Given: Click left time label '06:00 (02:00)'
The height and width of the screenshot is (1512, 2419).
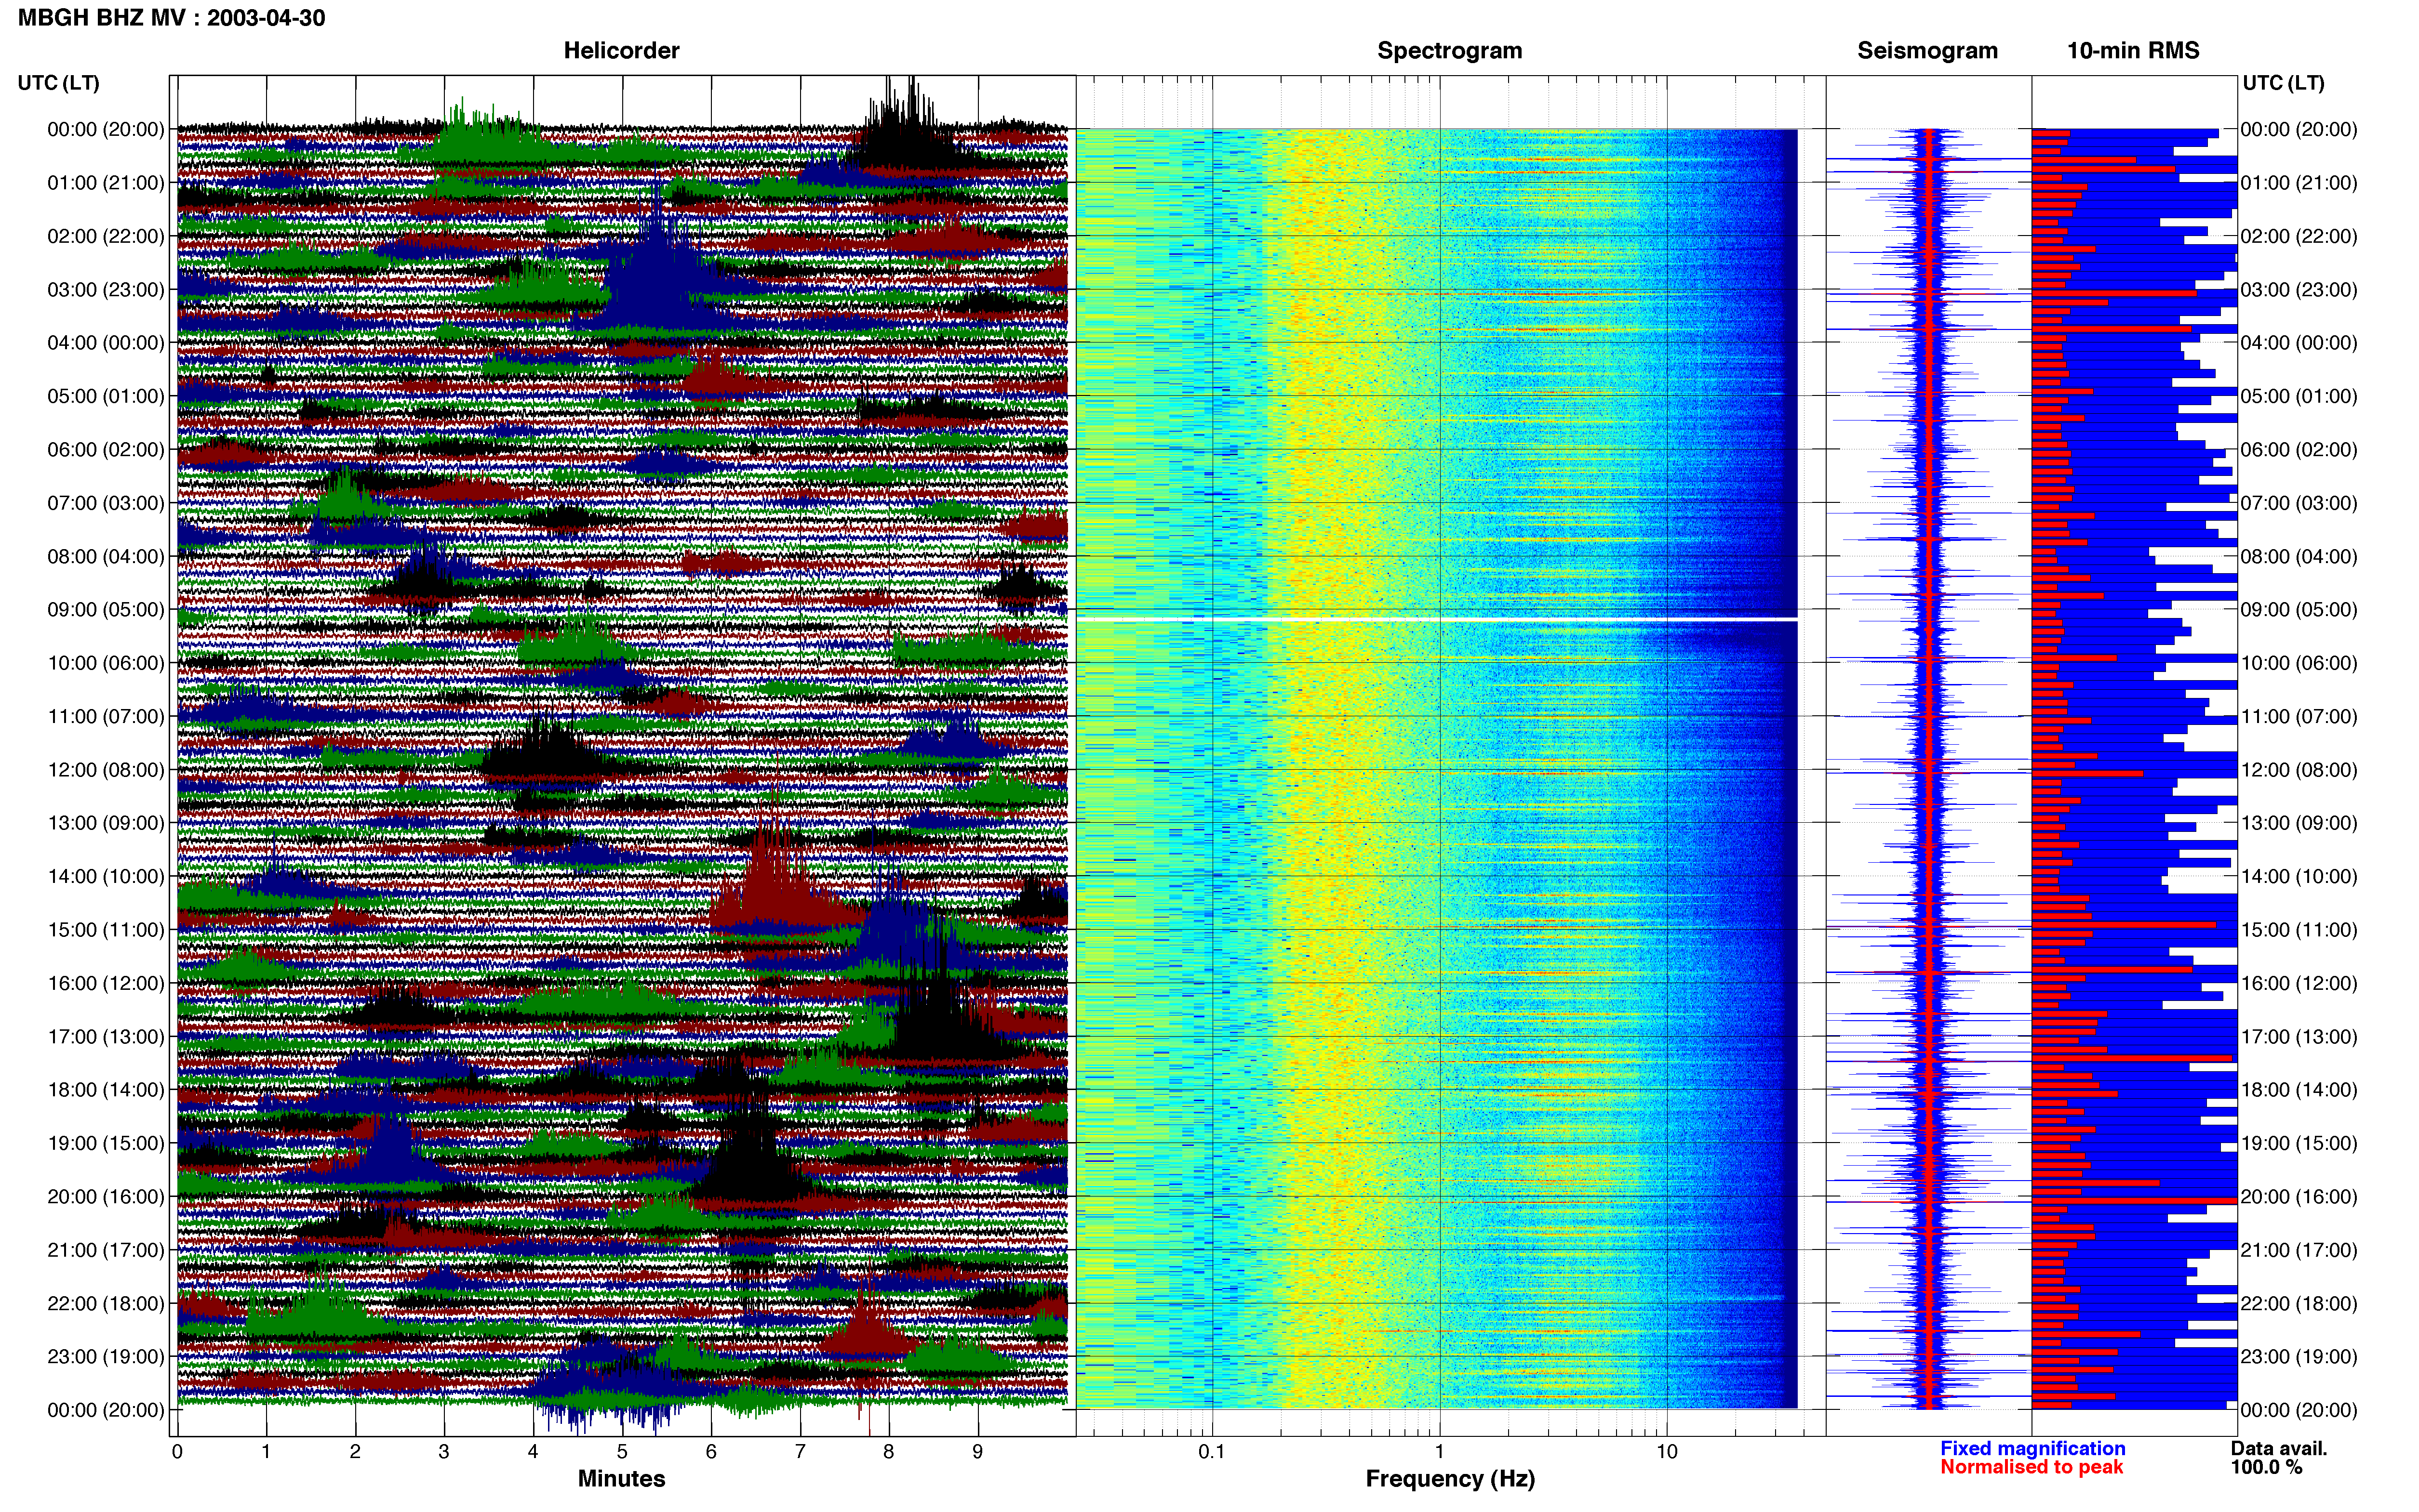Looking at the screenshot, I should pos(106,450).
